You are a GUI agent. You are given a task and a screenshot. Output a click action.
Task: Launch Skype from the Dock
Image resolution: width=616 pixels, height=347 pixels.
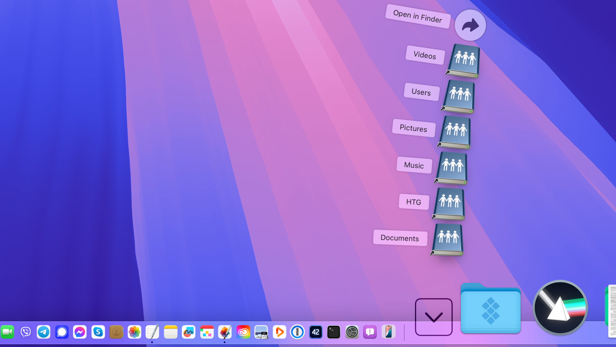tap(98, 332)
